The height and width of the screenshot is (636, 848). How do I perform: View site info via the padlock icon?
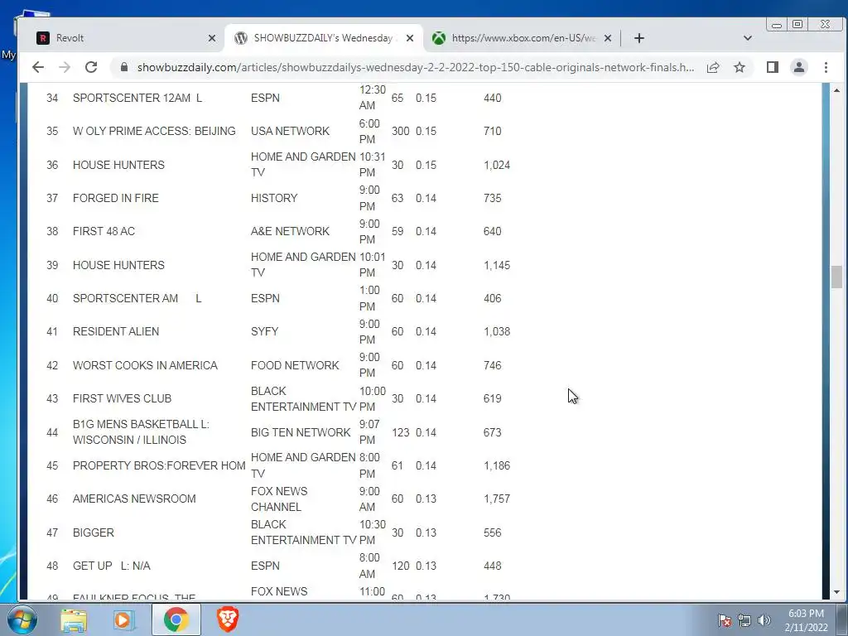coord(124,67)
